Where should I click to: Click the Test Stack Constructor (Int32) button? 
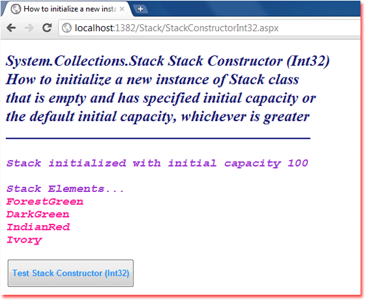pyautogui.click(x=70, y=273)
